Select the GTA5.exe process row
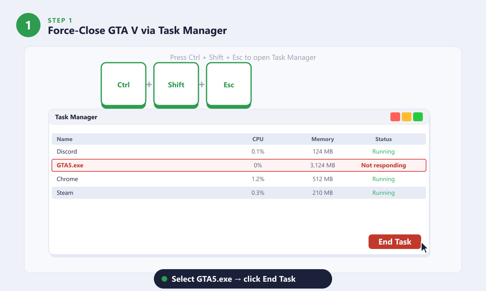This screenshot has height=291, width=486. pos(239,165)
